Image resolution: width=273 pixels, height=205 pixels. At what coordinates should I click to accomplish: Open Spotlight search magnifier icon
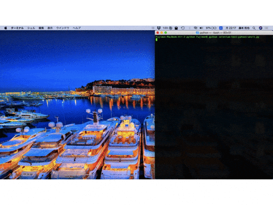(254, 28)
